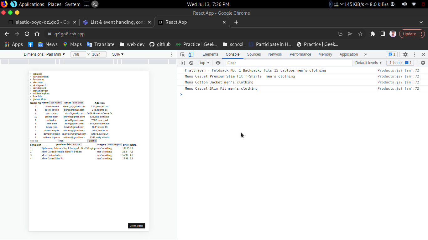The width and height of the screenshot is (428, 240).
Task: Click the device width field showing 768
Action: pyautogui.click(x=78, y=54)
